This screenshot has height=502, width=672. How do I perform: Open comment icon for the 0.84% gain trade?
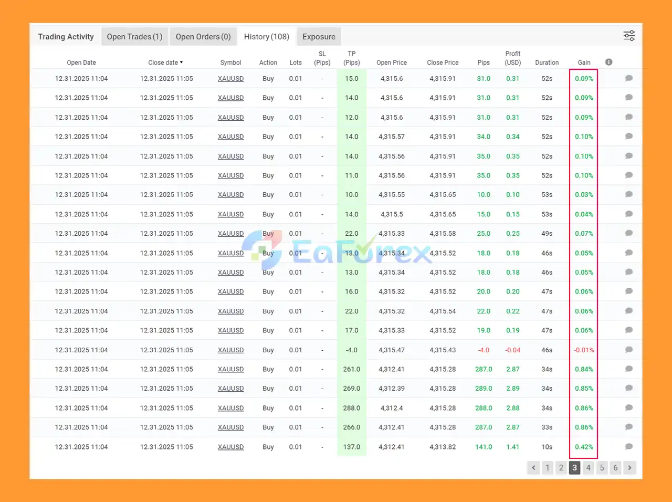click(628, 369)
